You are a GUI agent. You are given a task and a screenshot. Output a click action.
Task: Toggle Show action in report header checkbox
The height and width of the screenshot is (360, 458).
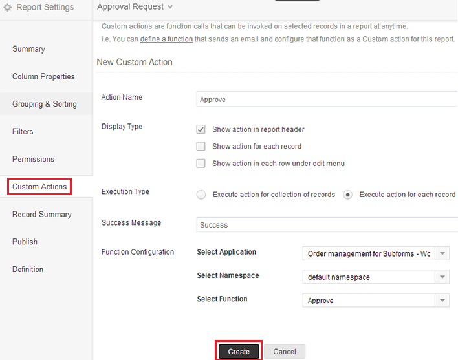(201, 129)
